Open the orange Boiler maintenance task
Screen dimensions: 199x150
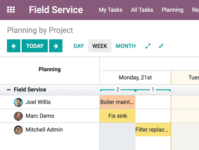point(117,102)
